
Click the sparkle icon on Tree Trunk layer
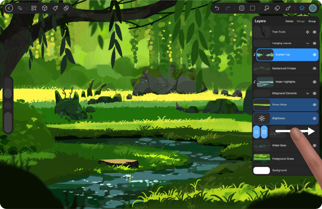(x=308, y=32)
